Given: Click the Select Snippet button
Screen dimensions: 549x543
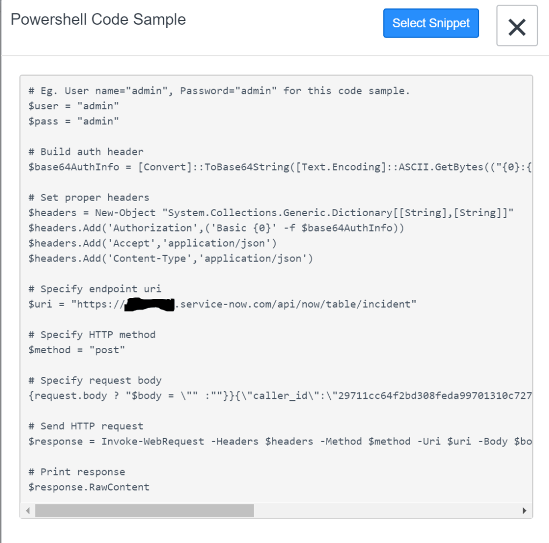Looking at the screenshot, I should pos(431,23).
